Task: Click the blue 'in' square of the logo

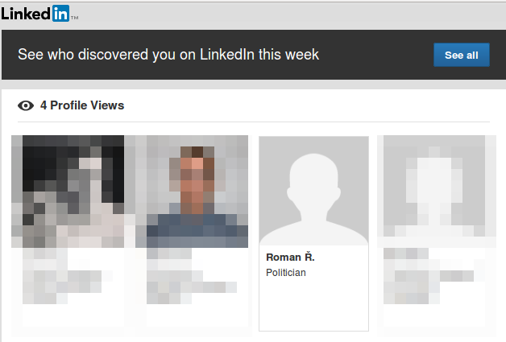Action: [61, 14]
